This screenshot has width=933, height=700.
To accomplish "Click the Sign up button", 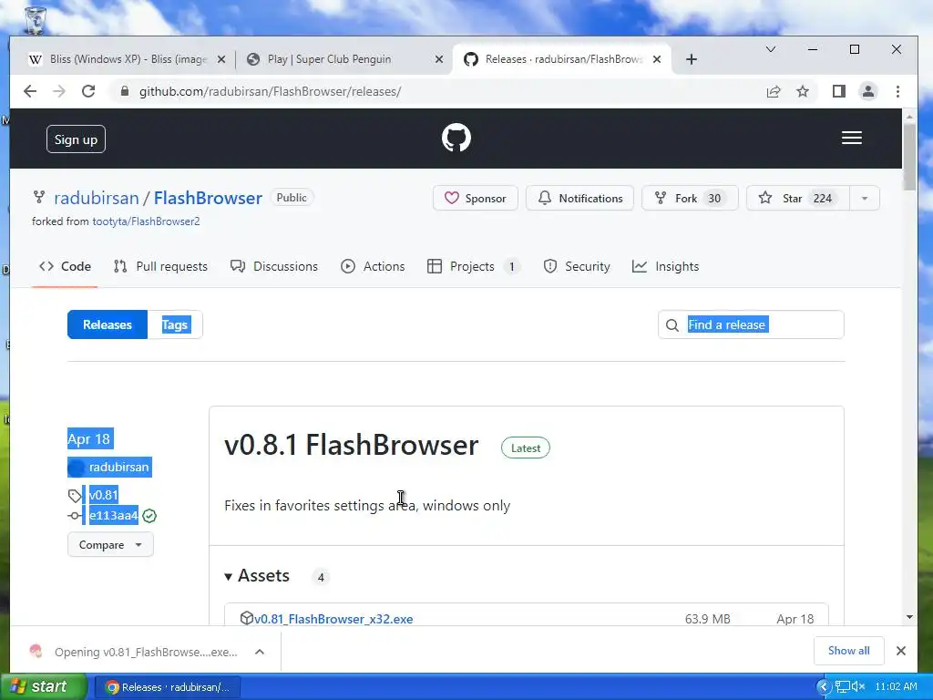I will [76, 139].
